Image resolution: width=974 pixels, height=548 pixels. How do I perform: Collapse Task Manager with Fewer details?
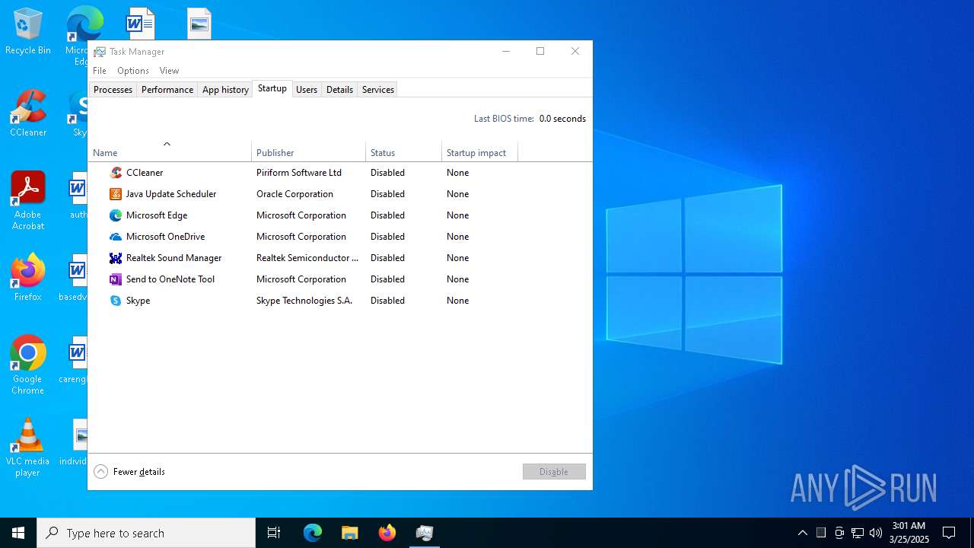coord(129,472)
